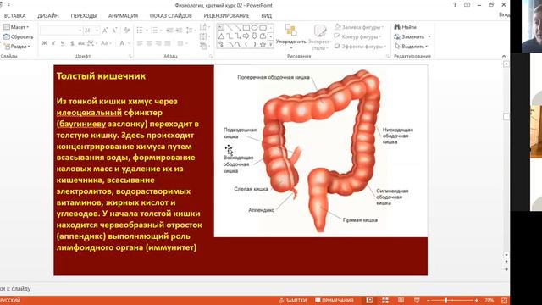
Task: Open the Макет layout dropdown
Action: [x=16, y=27]
